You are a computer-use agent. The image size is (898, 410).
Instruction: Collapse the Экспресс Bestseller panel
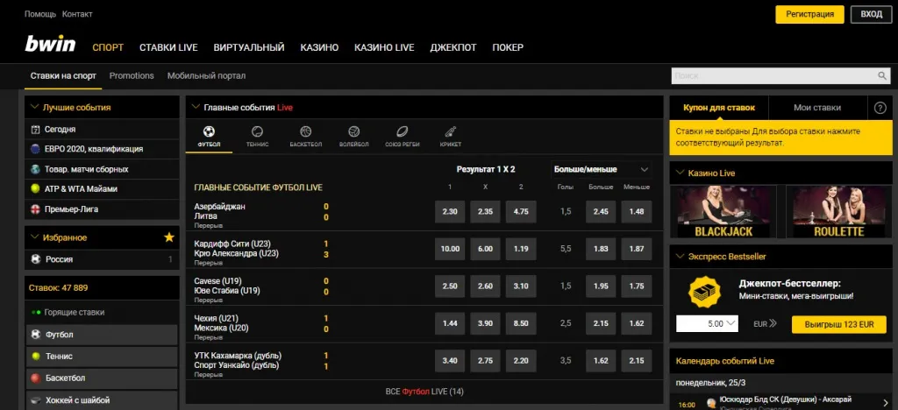click(680, 257)
